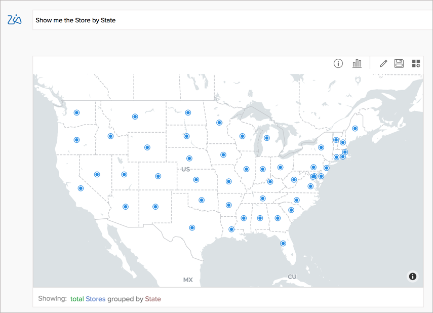The height and width of the screenshot is (313, 433).
Task: Select the store marker in Michigan
Action: (x=267, y=138)
